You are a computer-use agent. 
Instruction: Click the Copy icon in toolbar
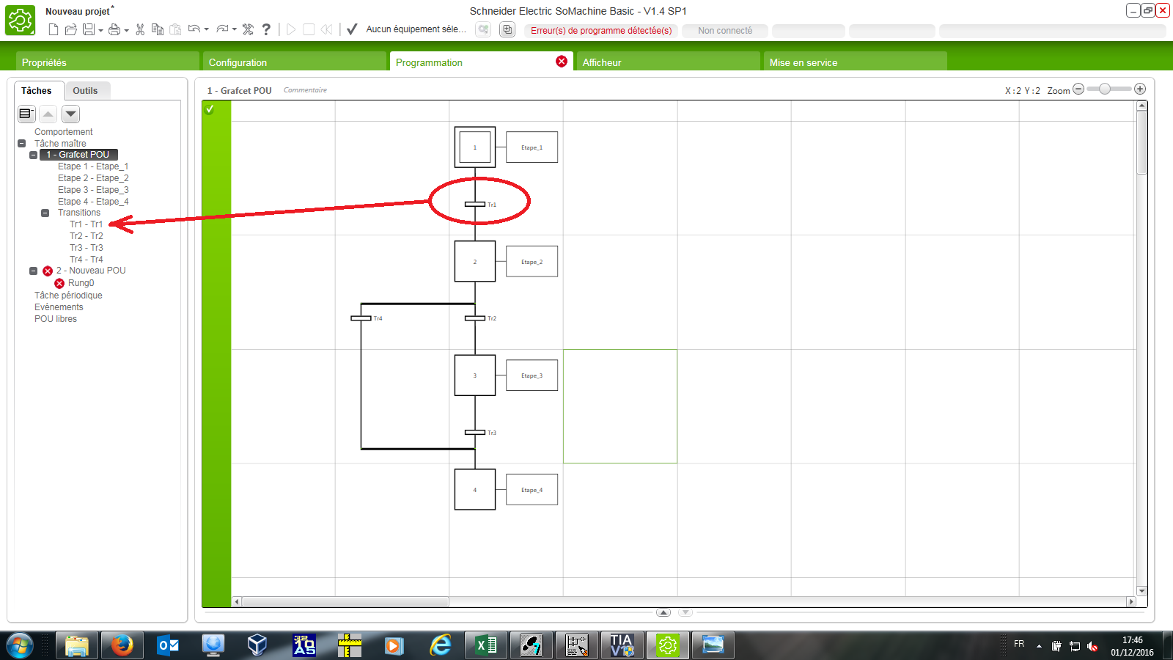point(157,29)
